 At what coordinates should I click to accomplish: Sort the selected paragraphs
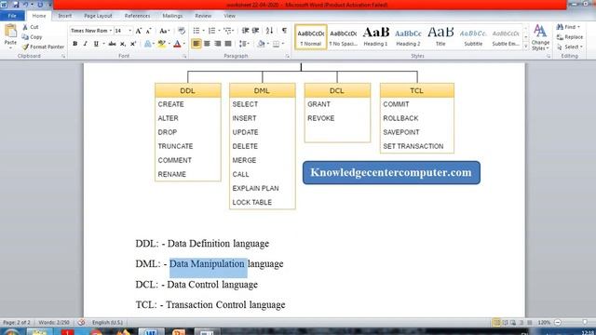[269, 31]
